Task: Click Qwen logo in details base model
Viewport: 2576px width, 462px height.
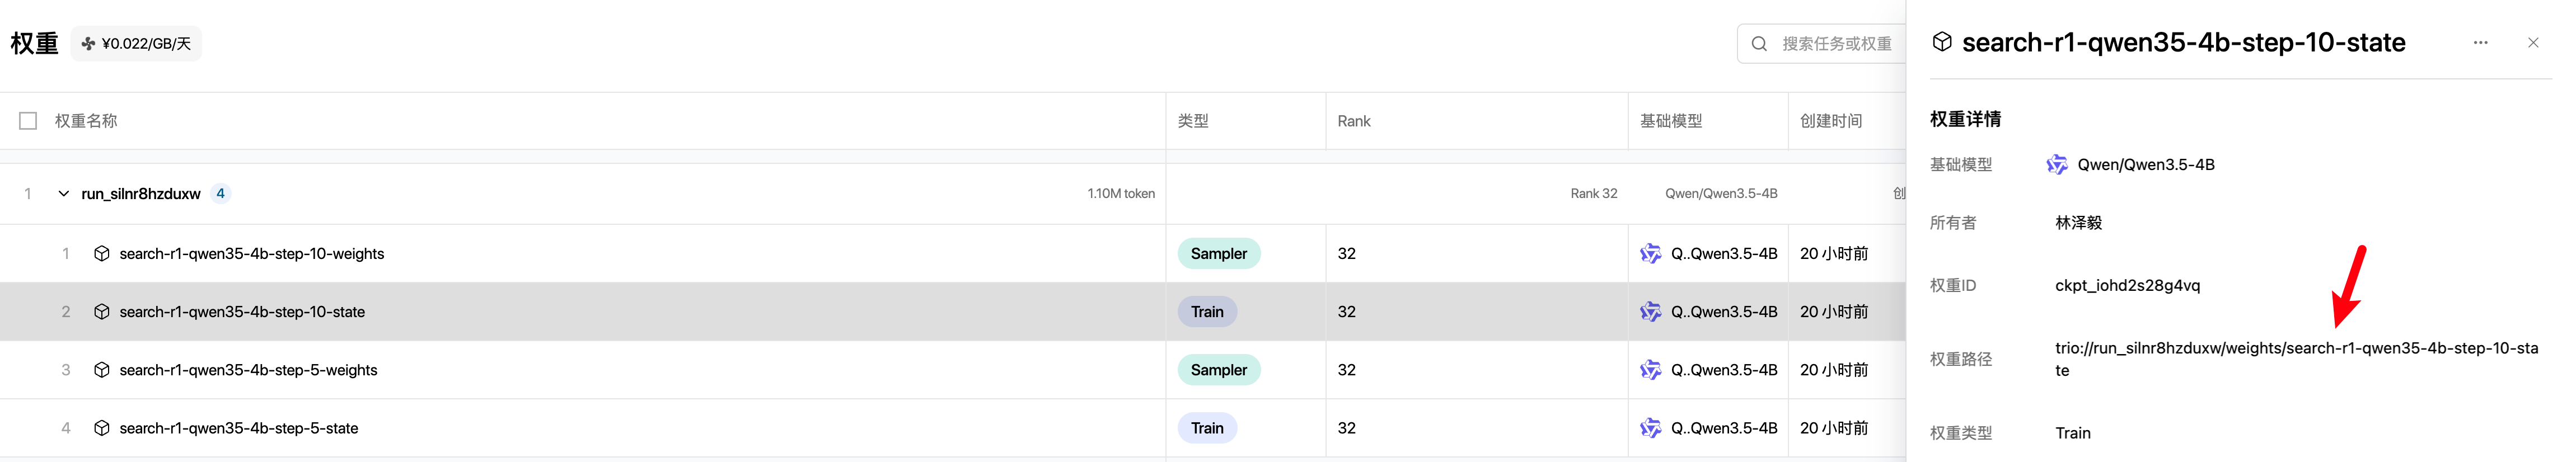Action: [x=2056, y=165]
